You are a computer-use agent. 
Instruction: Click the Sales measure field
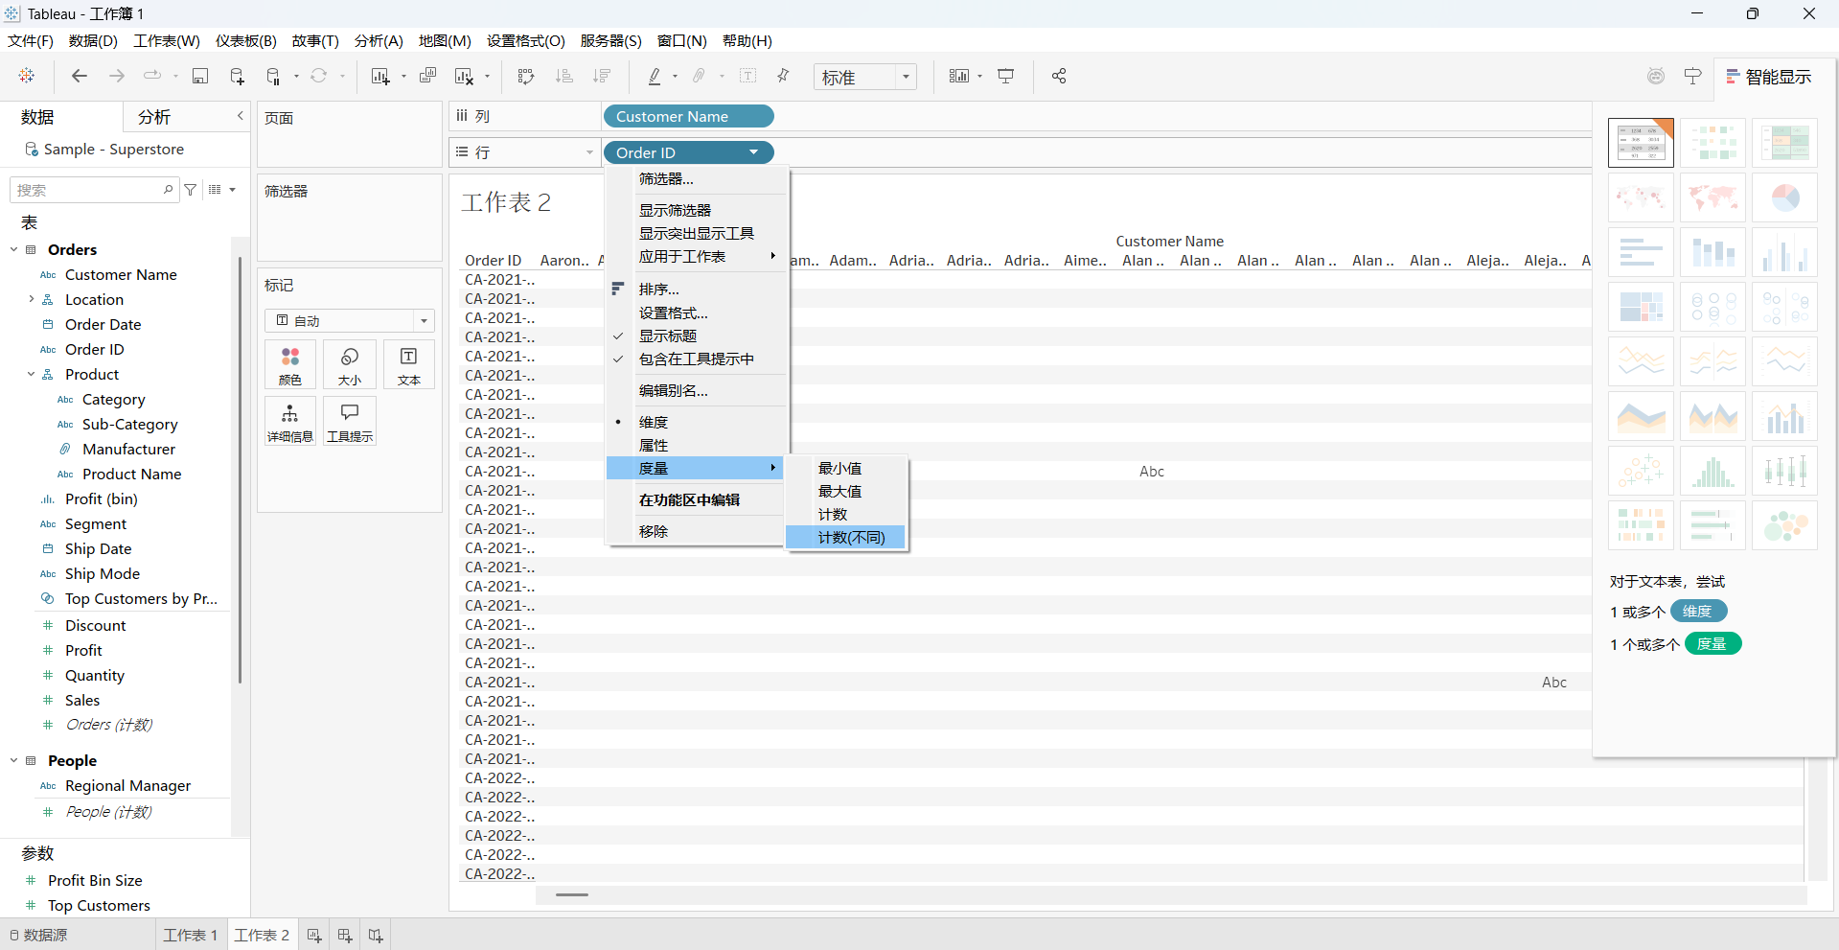point(82,700)
